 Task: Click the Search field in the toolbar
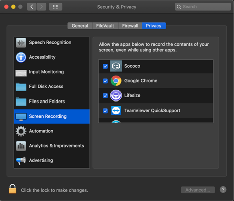click(x=203, y=7)
